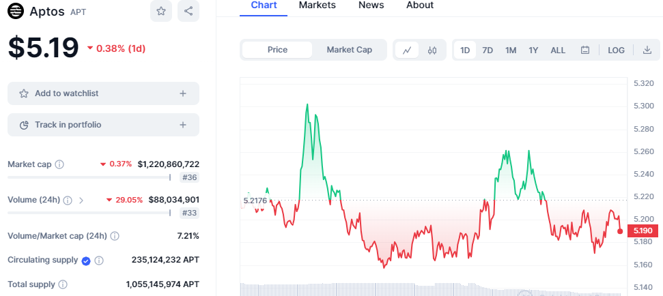The height and width of the screenshot is (296, 663).
Task: Click the 1,055,145,974 APT total supply value
Action: 163,284
